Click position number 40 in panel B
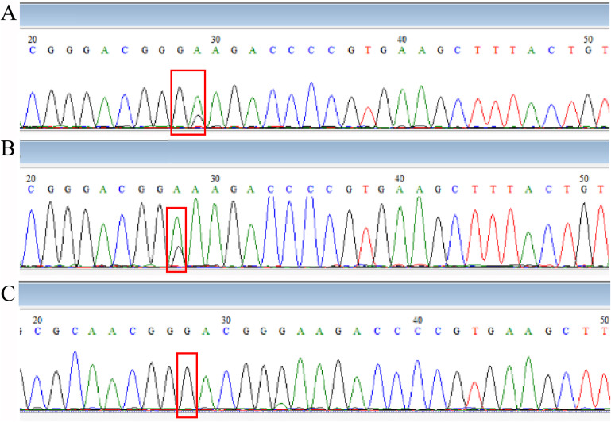The image size is (611, 422). coord(400,178)
